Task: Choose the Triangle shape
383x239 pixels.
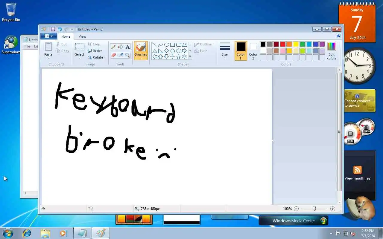Action: tap(155, 51)
